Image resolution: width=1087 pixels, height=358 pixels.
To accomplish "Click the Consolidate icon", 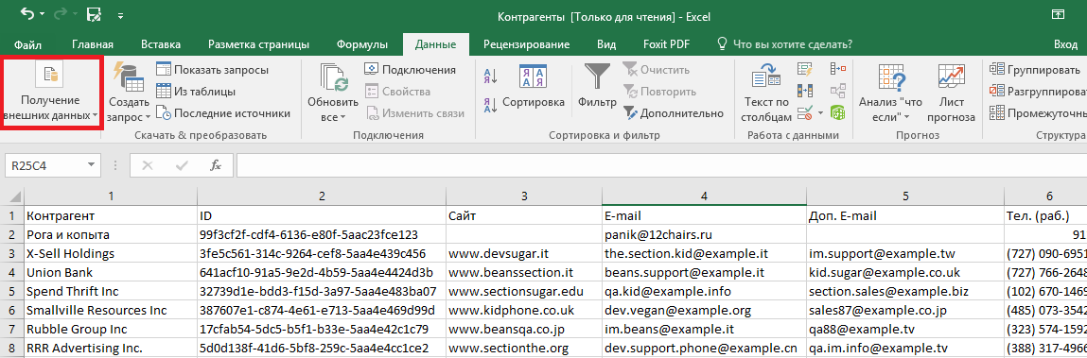I will click(x=838, y=69).
